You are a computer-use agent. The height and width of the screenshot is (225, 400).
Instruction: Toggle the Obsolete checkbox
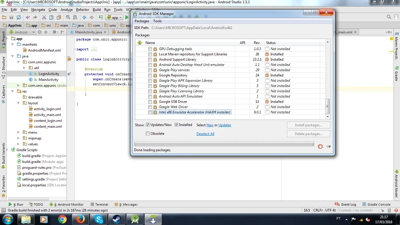(148, 134)
